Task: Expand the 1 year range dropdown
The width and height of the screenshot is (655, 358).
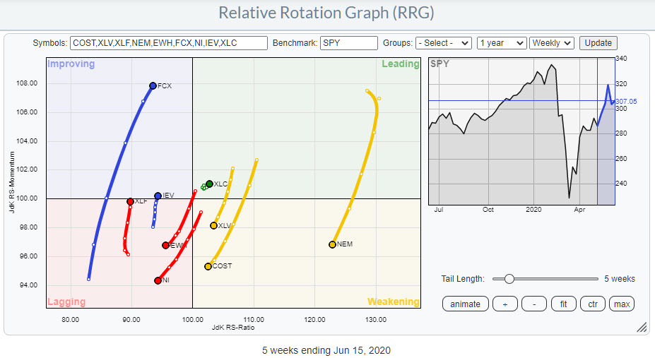Action: tap(502, 43)
